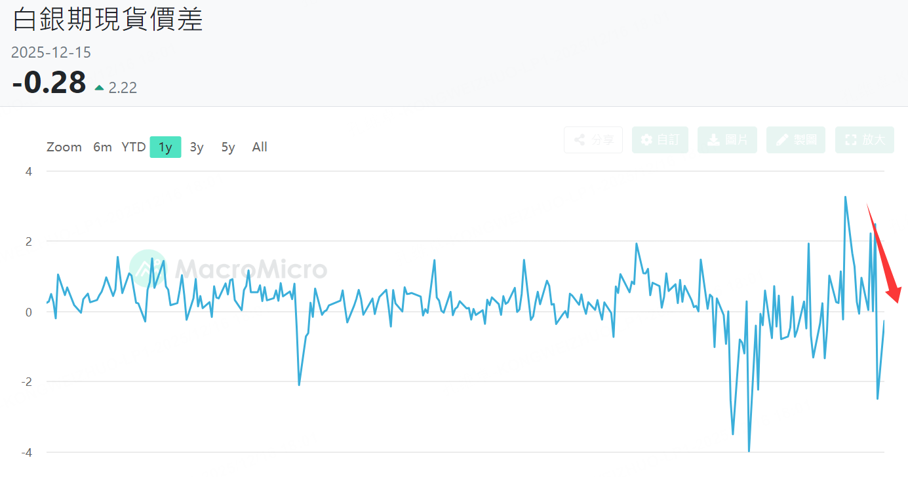
Task: Click the 白銀期現貨價差 chart title
Action: [x=108, y=20]
